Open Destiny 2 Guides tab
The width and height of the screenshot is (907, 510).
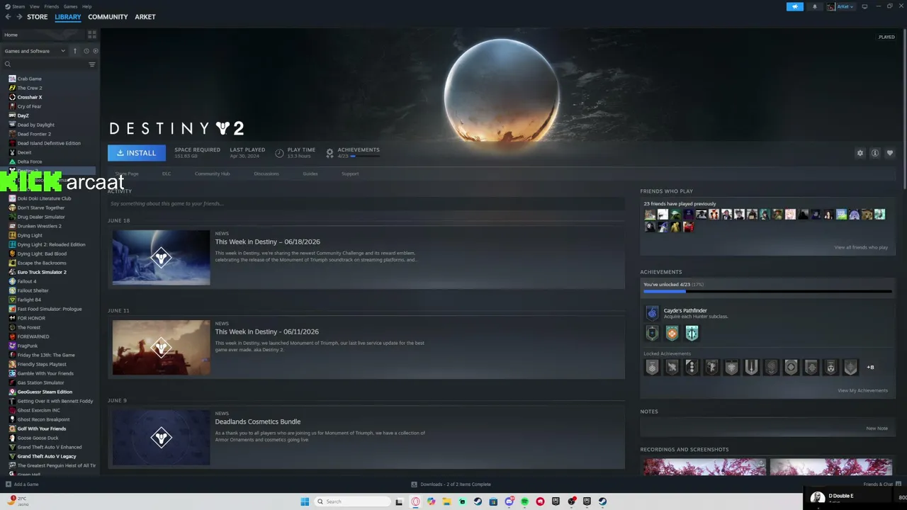pyautogui.click(x=310, y=174)
